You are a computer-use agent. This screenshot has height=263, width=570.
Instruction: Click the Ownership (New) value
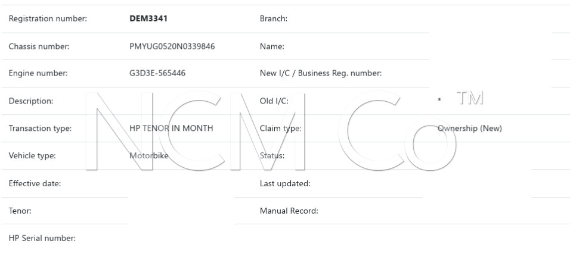coord(470,129)
